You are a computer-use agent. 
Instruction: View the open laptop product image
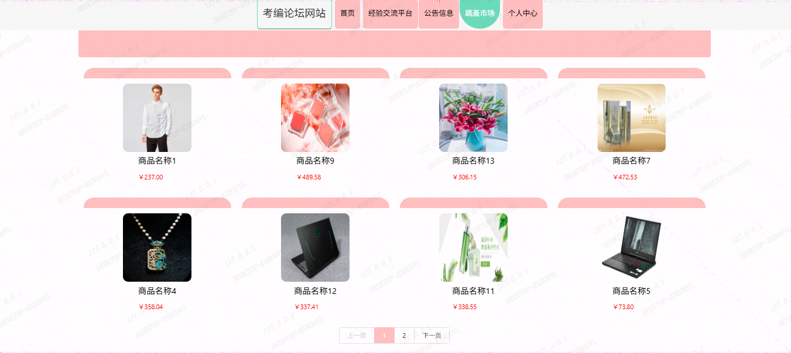click(631, 247)
